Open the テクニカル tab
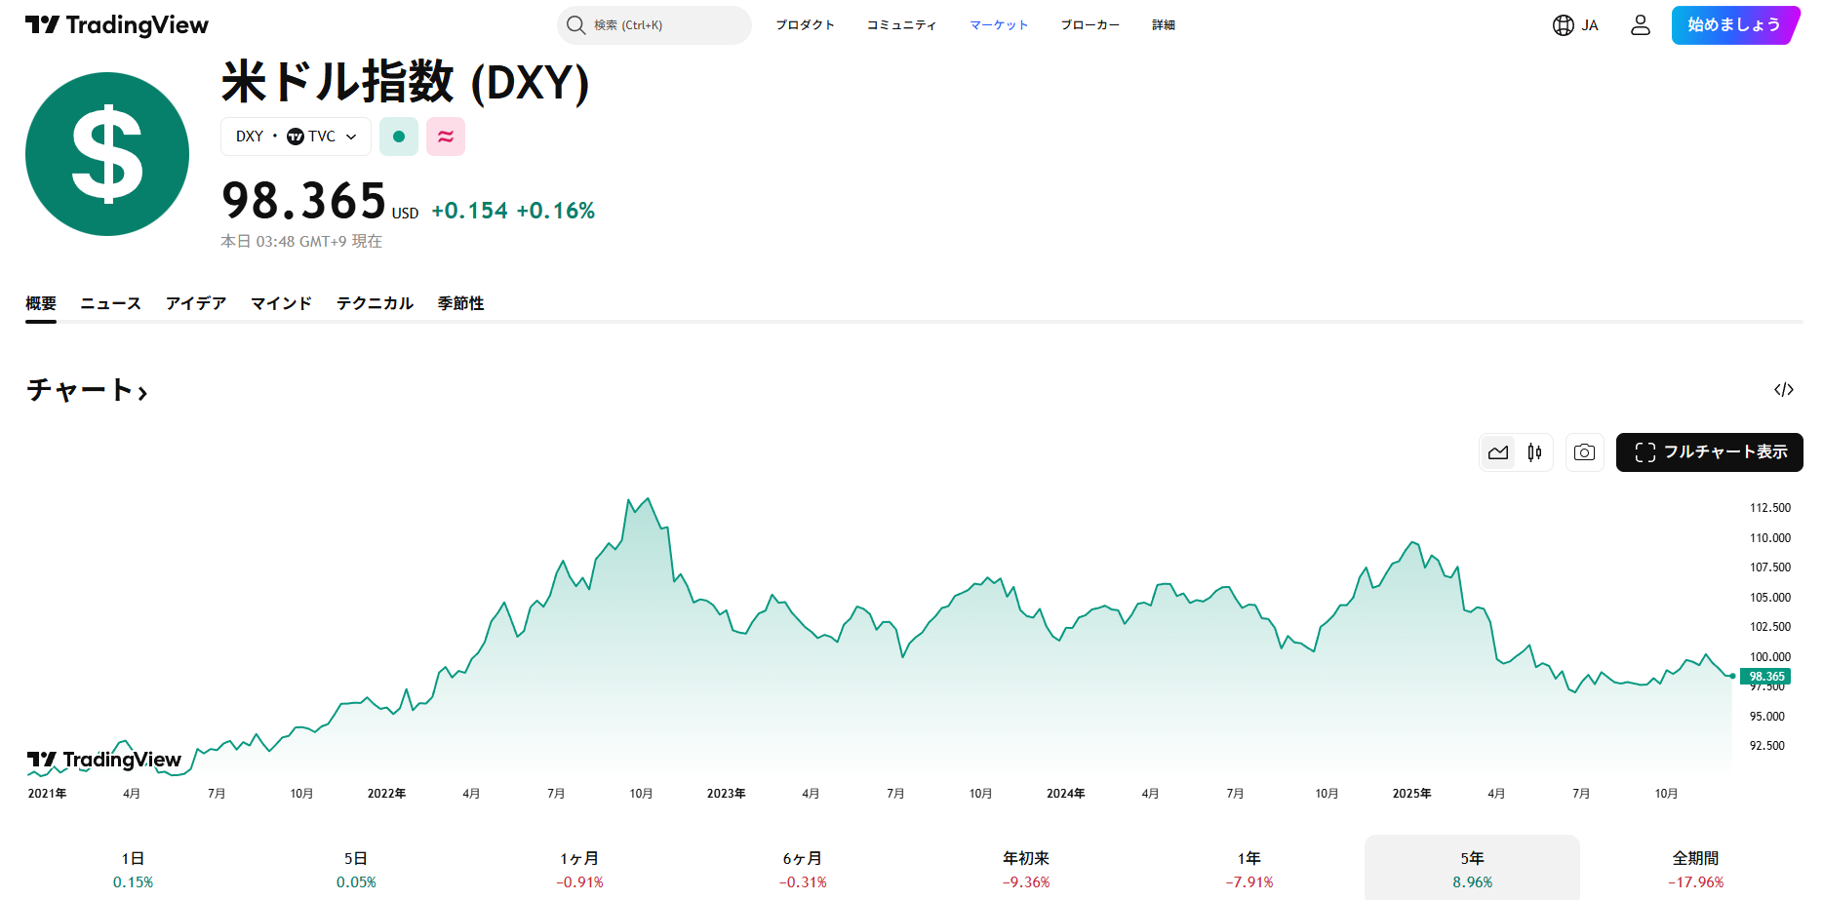 (375, 303)
